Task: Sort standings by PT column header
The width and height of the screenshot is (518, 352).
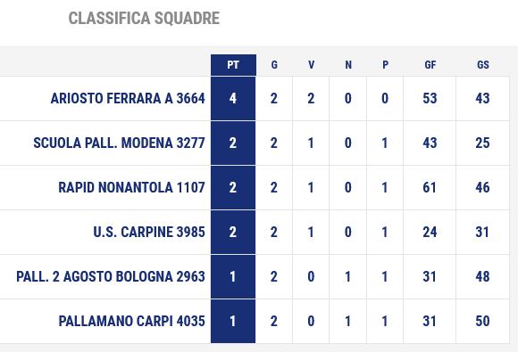Action: click(x=233, y=65)
